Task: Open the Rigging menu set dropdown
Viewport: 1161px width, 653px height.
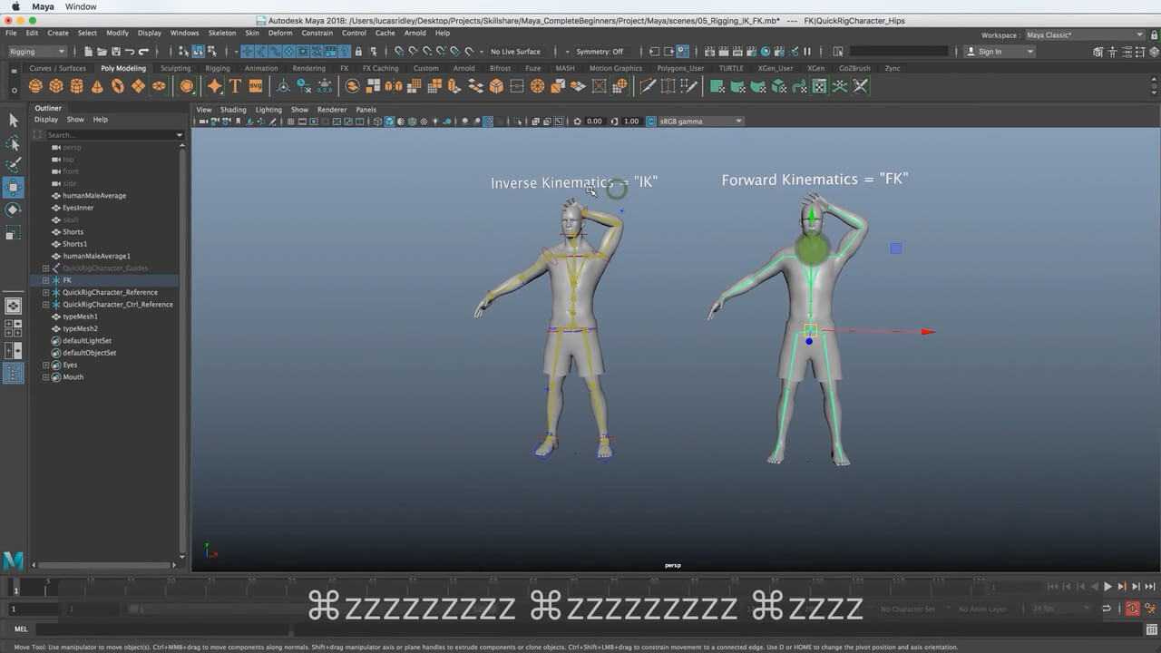Action: pos(37,52)
